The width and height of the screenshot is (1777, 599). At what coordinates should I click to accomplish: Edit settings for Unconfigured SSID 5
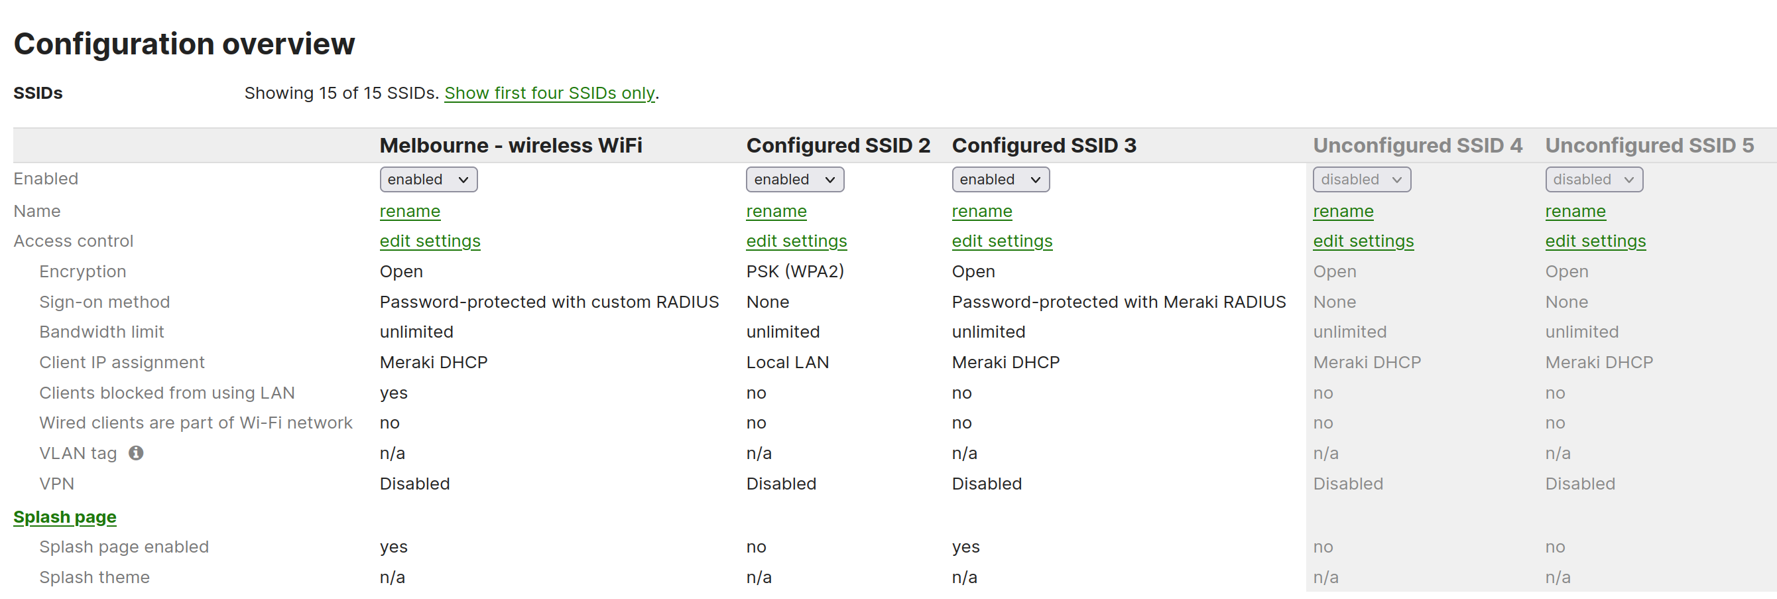(x=1595, y=241)
